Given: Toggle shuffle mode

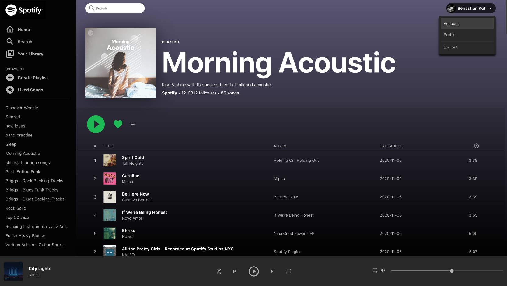Looking at the screenshot, I should [x=219, y=271].
